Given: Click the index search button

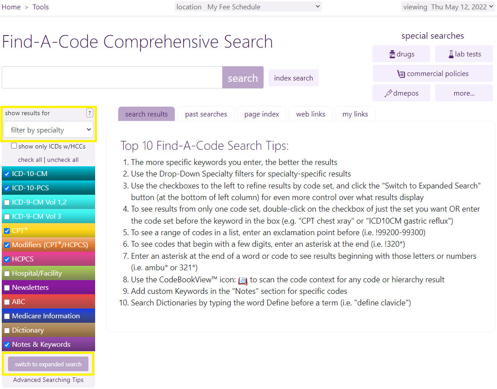Looking at the screenshot, I should (x=293, y=78).
